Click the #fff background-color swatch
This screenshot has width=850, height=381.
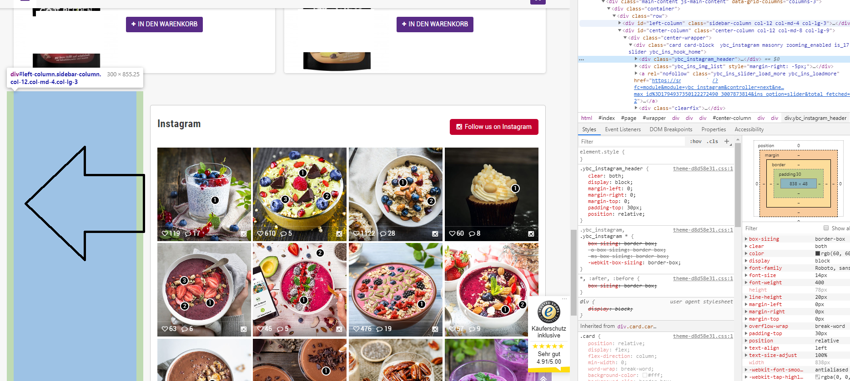click(644, 375)
